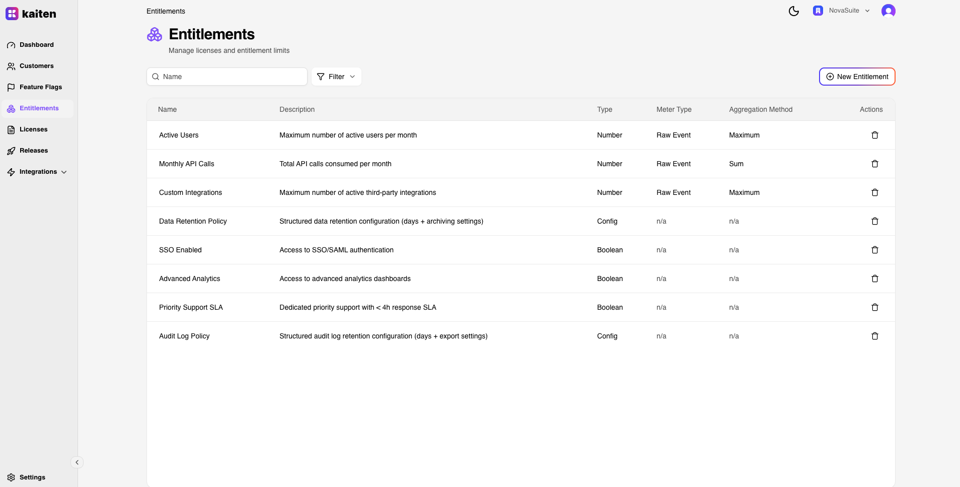
Task: Delete the Priority Support SLA entitlement
Action: 874,307
